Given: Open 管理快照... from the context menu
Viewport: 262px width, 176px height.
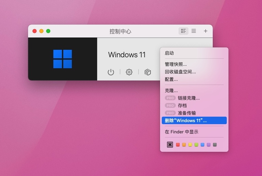Looking at the screenshot, I should point(176,64).
